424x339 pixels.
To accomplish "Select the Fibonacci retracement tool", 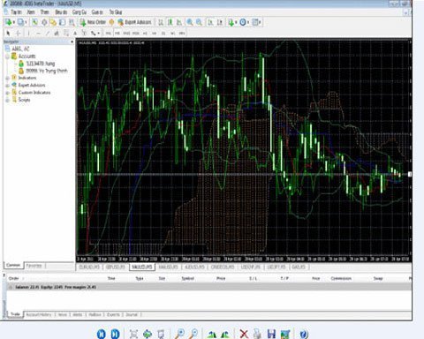I will tap(66, 34).
